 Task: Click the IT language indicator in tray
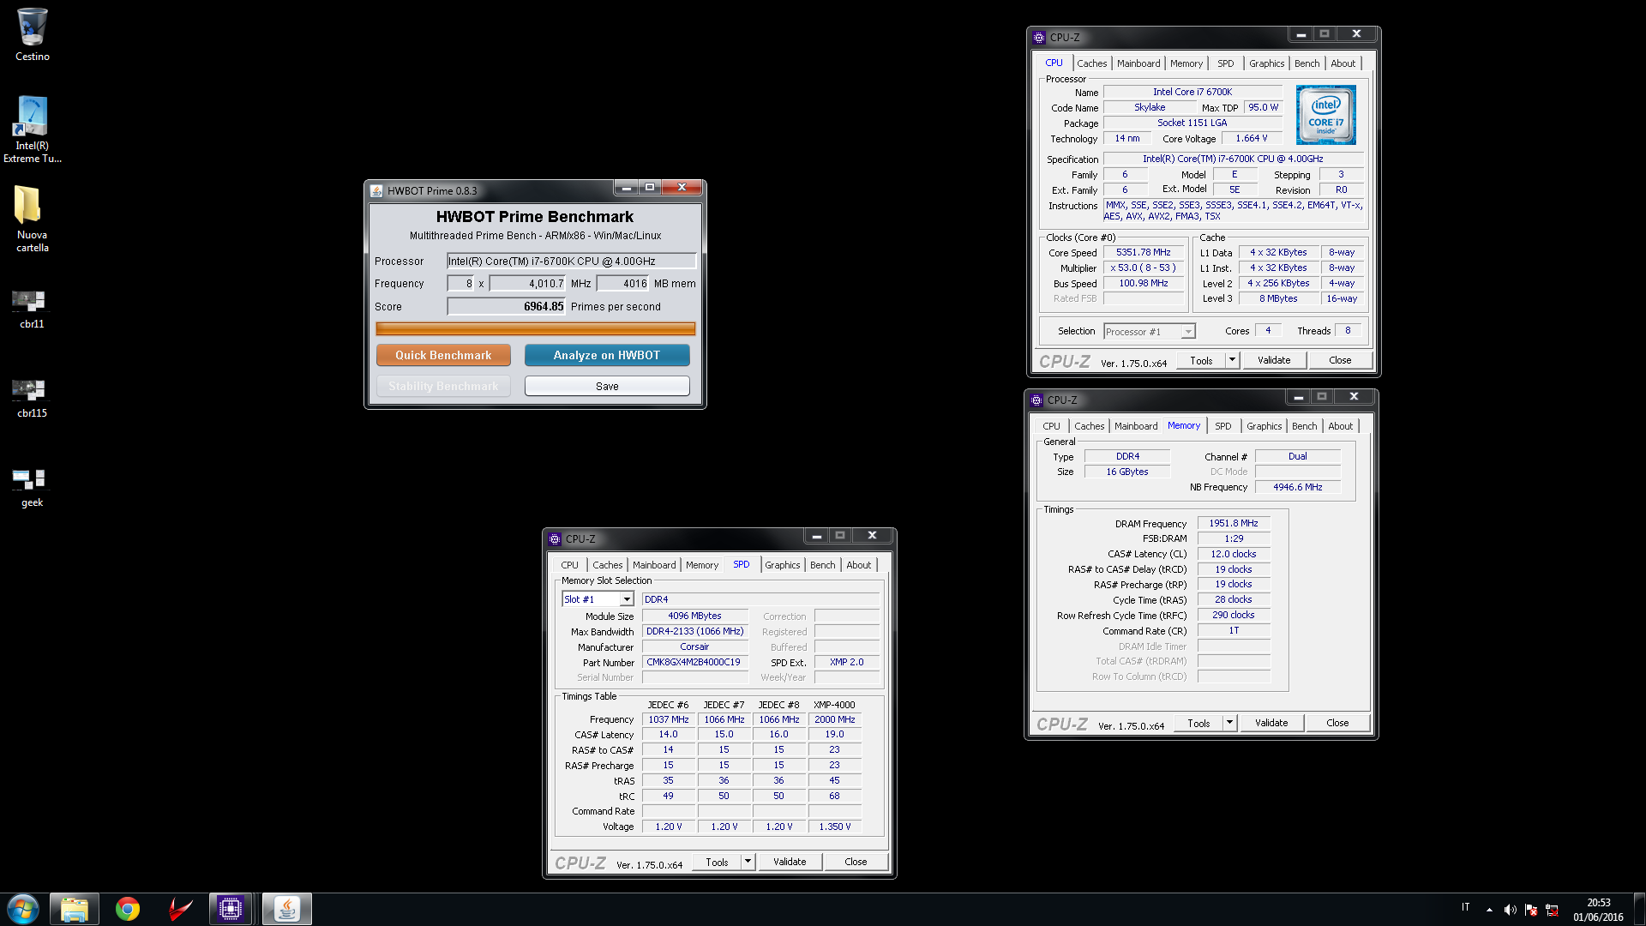(1465, 907)
